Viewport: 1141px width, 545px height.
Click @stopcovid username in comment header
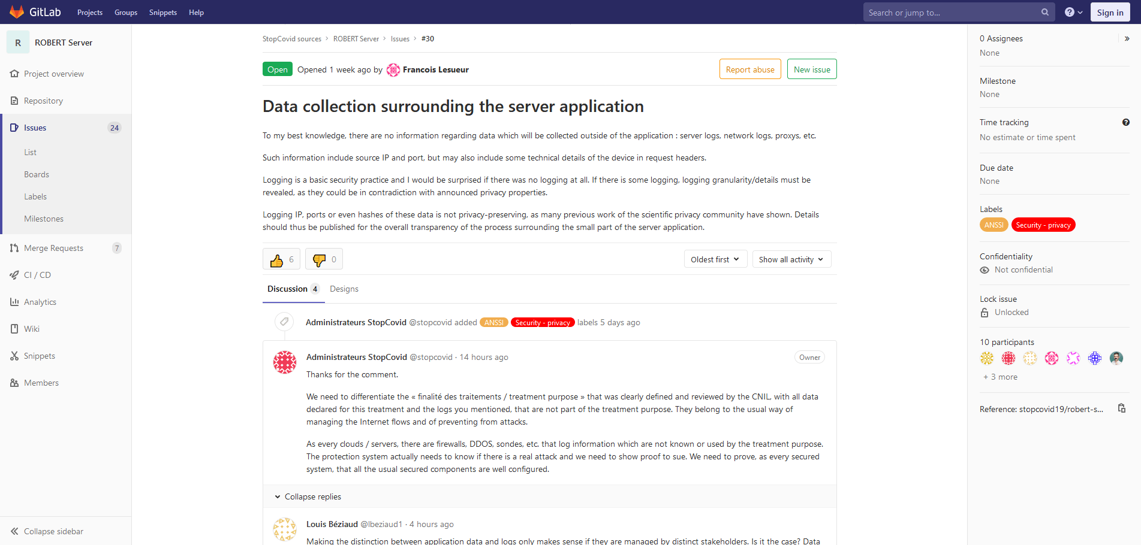431,357
